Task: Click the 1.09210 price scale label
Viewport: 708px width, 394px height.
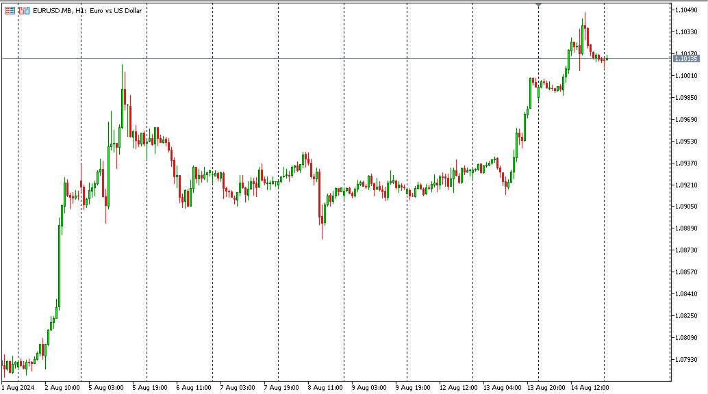Action: point(686,185)
